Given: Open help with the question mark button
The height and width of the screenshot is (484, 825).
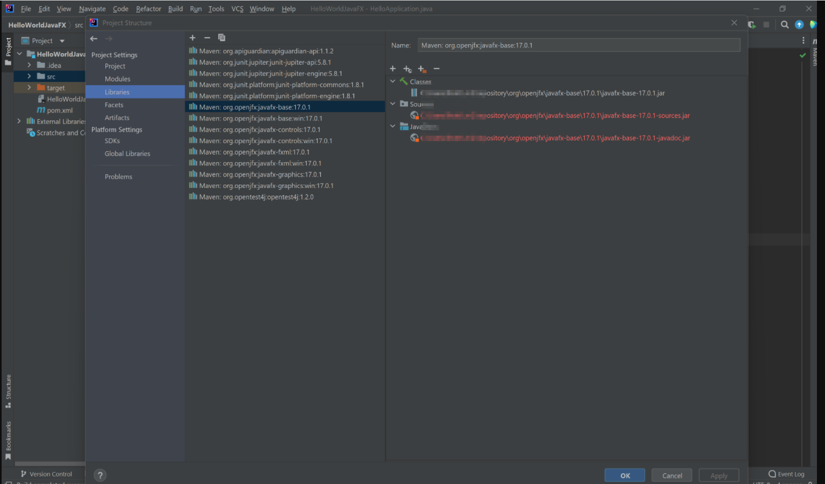Looking at the screenshot, I should 100,475.
